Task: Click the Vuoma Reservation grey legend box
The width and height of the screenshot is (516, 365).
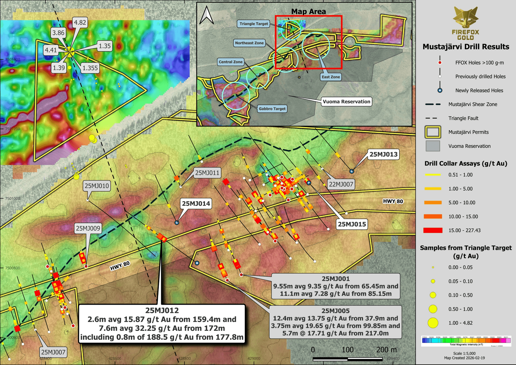Action: point(433,146)
